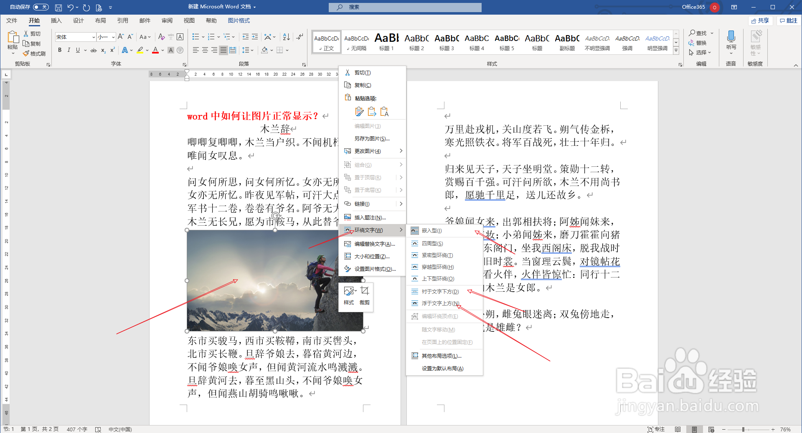This screenshot has width=802, height=433.
Task: Expand the Styles gallery more arrow
Action: tap(676, 51)
